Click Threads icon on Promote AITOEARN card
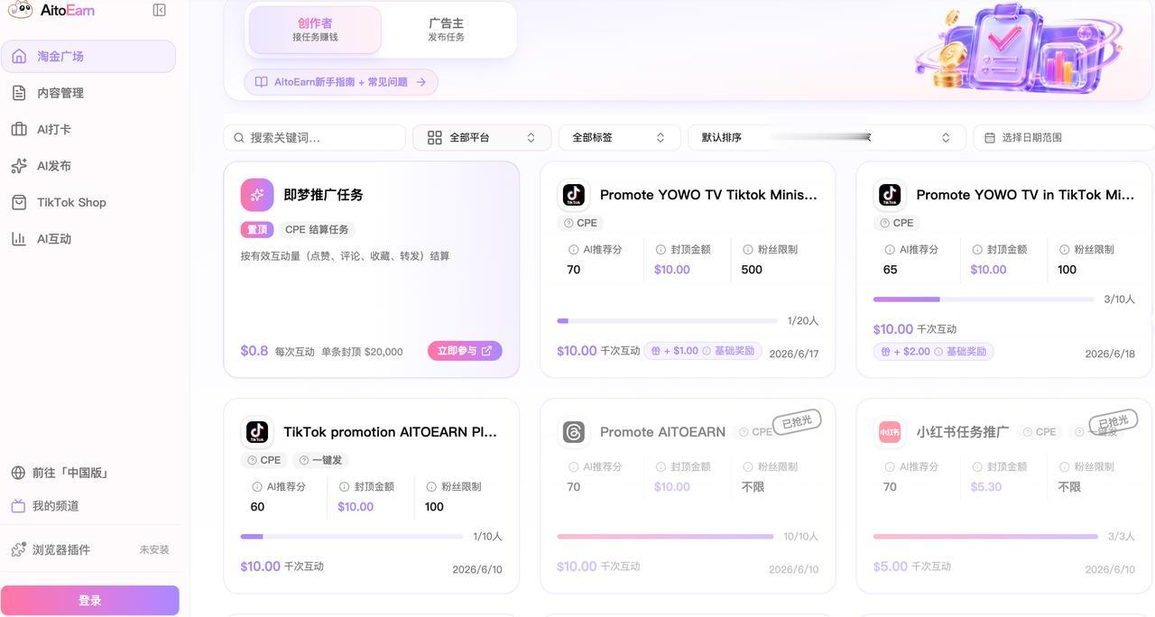The image size is (1155, 617). click(x=573, y=432)
